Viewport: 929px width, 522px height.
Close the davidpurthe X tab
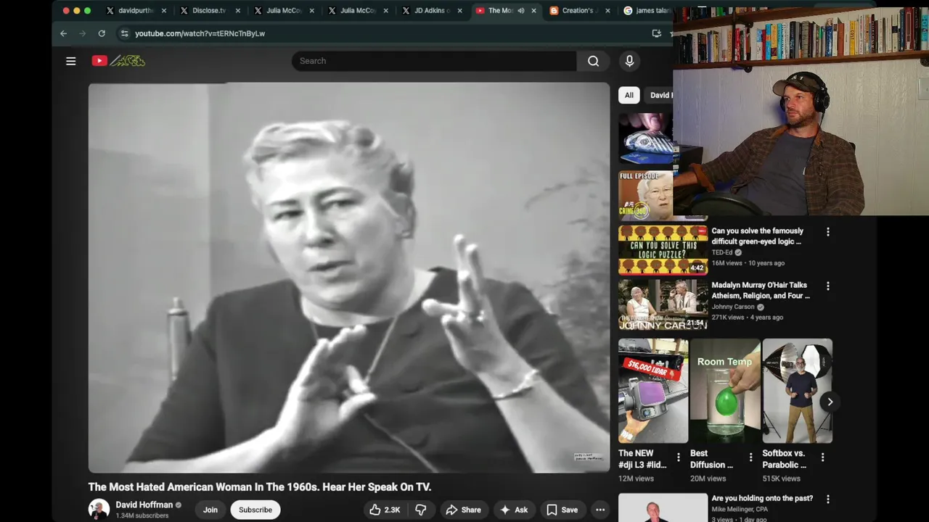pos(164,11)
